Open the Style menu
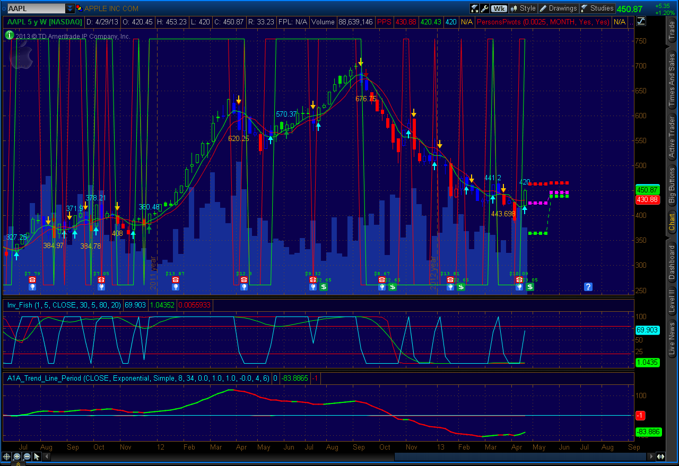The image size is (679, 466). pyautogui.click(x=524, y=8)
